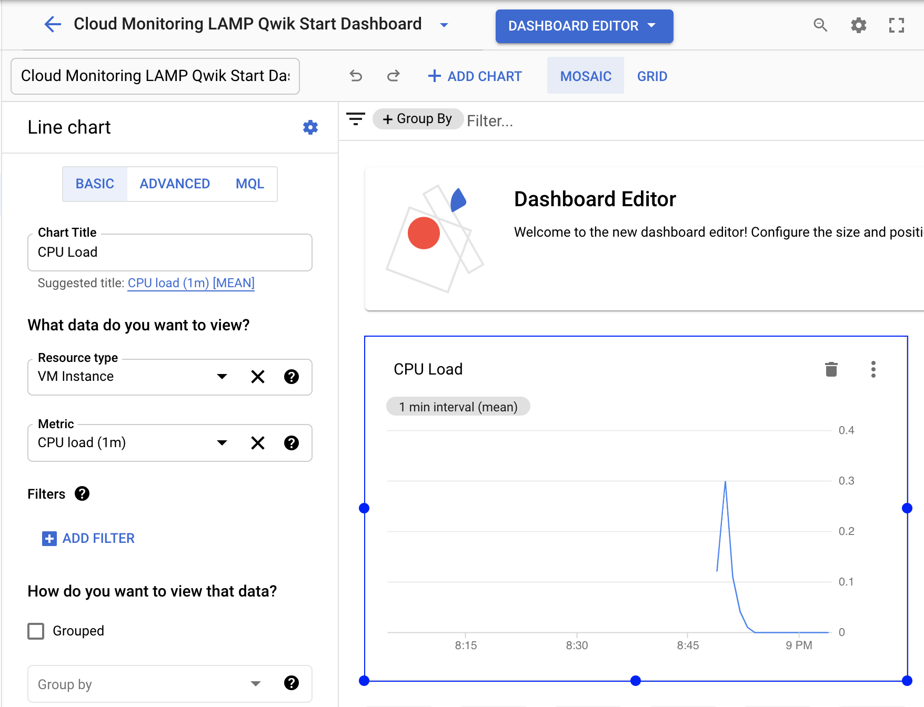Clear the VM Instance resource type
This screenshot has width=924, height=707.
pyautogui.click(x=258, y=377)
